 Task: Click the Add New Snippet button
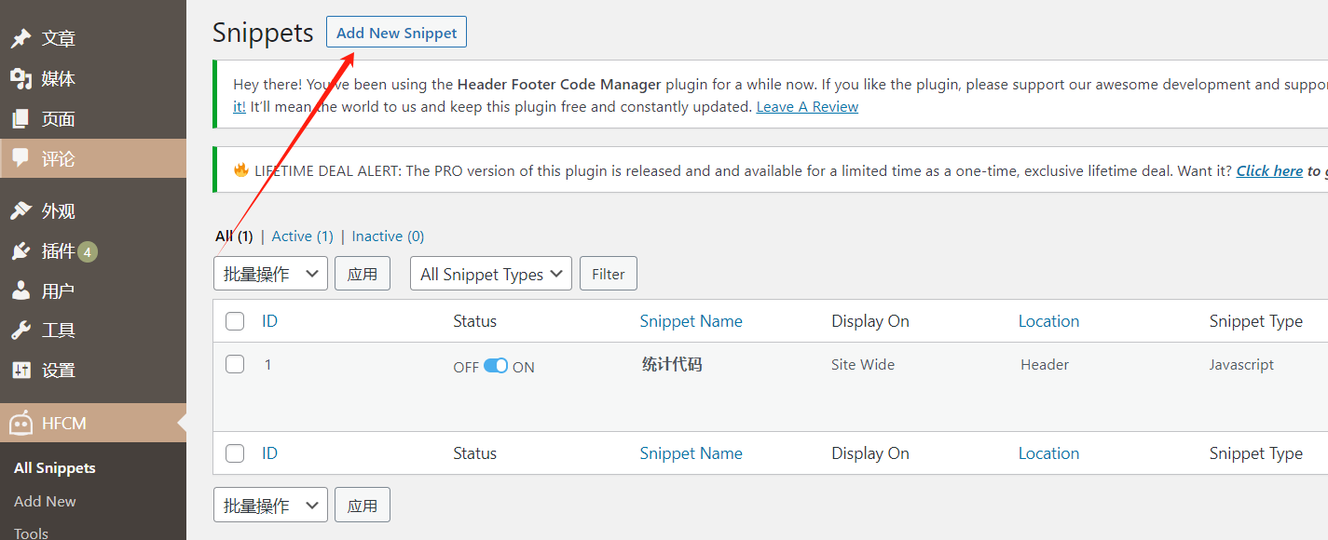(396, 33)
